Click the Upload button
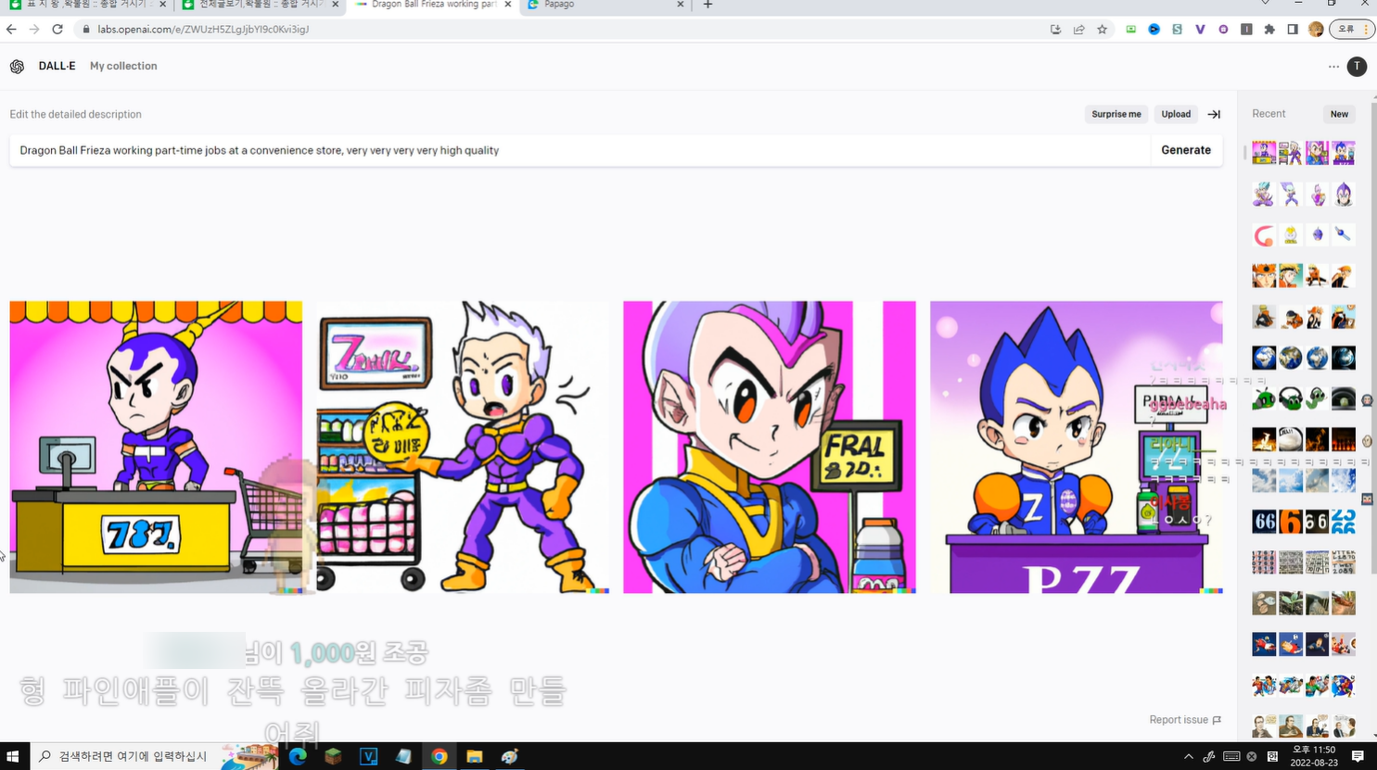 (1176, 115)
